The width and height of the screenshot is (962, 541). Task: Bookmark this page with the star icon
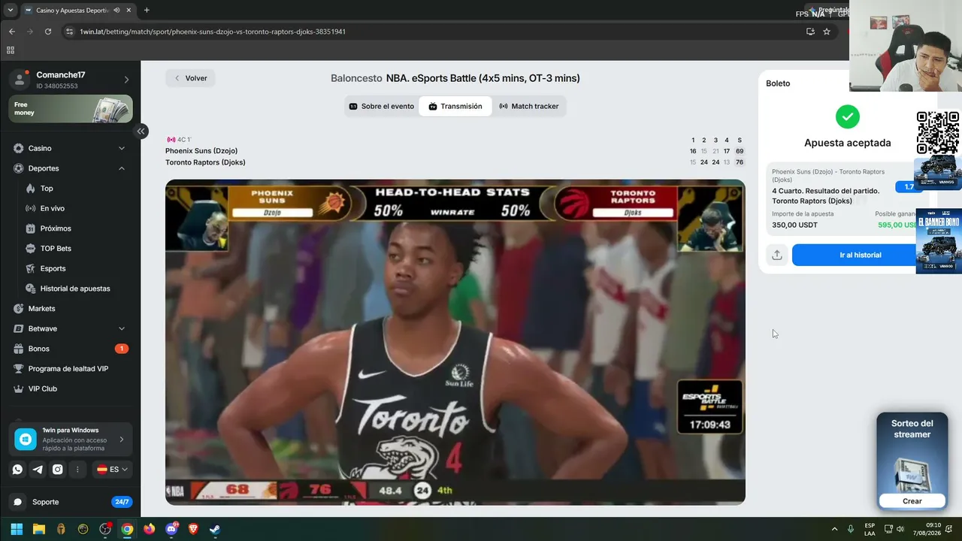827,32
